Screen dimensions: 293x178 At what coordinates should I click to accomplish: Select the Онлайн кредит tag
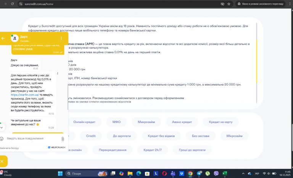[x=84, y=122]
